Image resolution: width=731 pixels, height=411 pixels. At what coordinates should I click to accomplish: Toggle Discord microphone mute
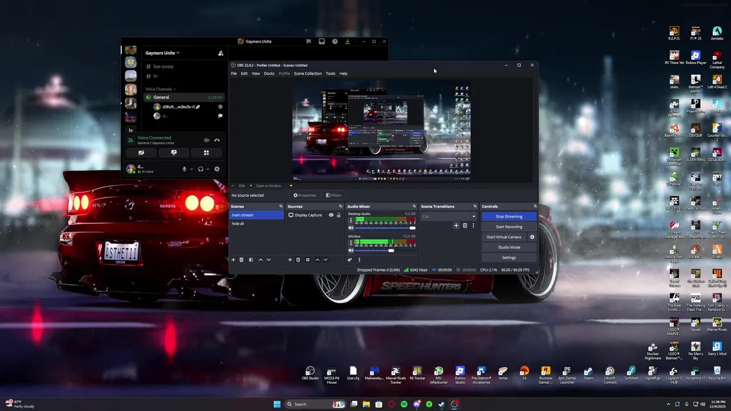pos(184,169)
